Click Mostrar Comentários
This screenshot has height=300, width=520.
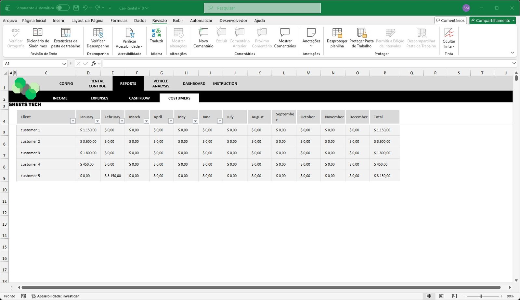pyautogui.click(x=285, y=37)
